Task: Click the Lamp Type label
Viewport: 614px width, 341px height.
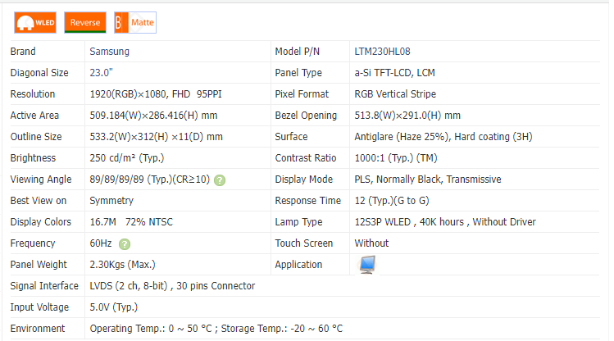Action: tap(298, 222)
